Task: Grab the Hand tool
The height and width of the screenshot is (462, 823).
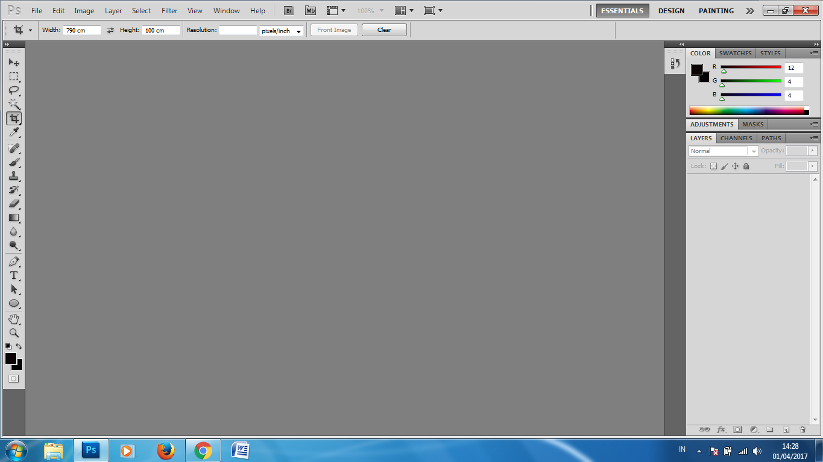Action: pos(14,318)
